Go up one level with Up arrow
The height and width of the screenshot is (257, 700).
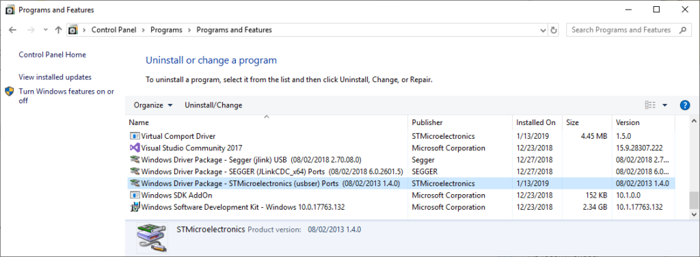[58, 30]
